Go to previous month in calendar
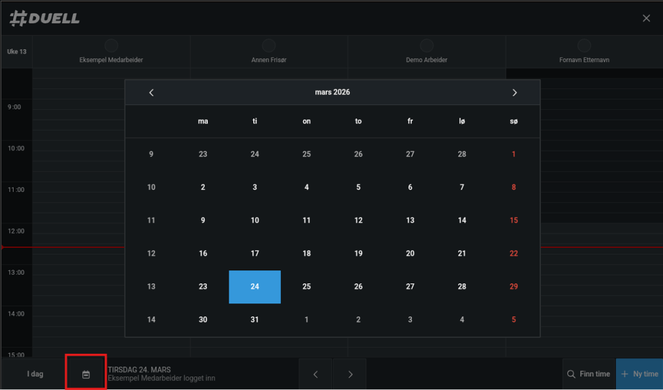663x390 pixels. tap(152, 92)
